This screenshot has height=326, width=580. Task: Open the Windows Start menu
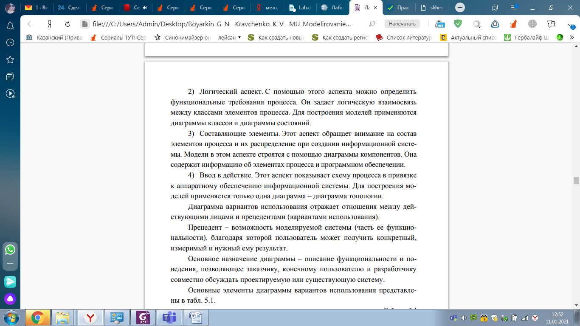coord(10,317)
